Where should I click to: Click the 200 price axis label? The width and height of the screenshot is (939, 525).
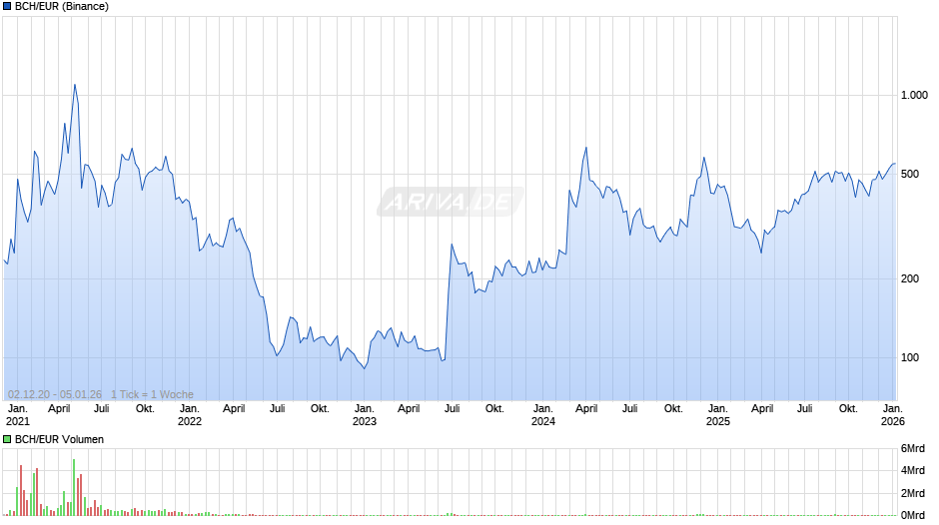[x=909, y=278]
